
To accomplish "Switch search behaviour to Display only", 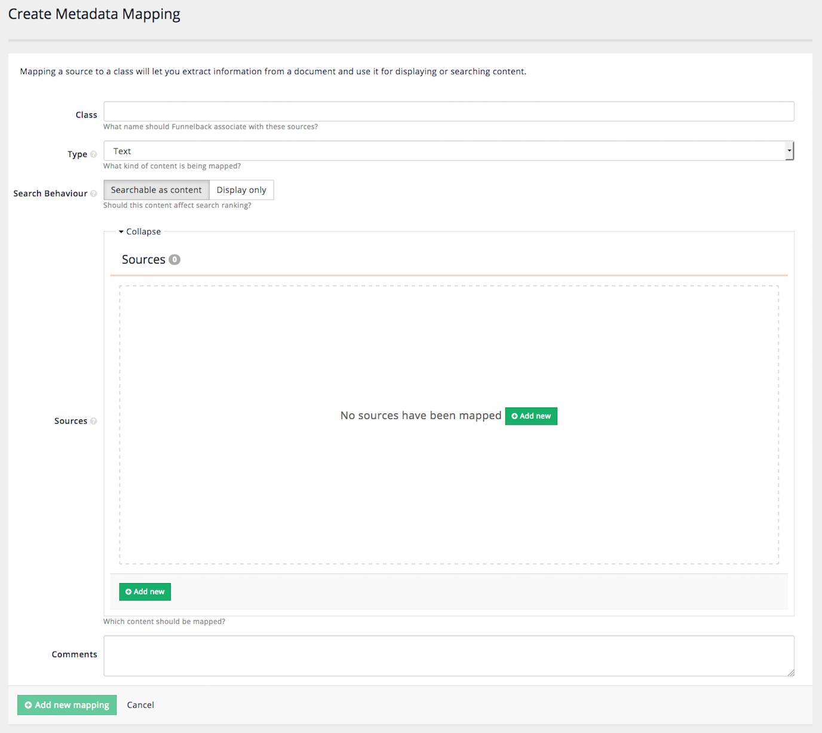I will [241, 190].
